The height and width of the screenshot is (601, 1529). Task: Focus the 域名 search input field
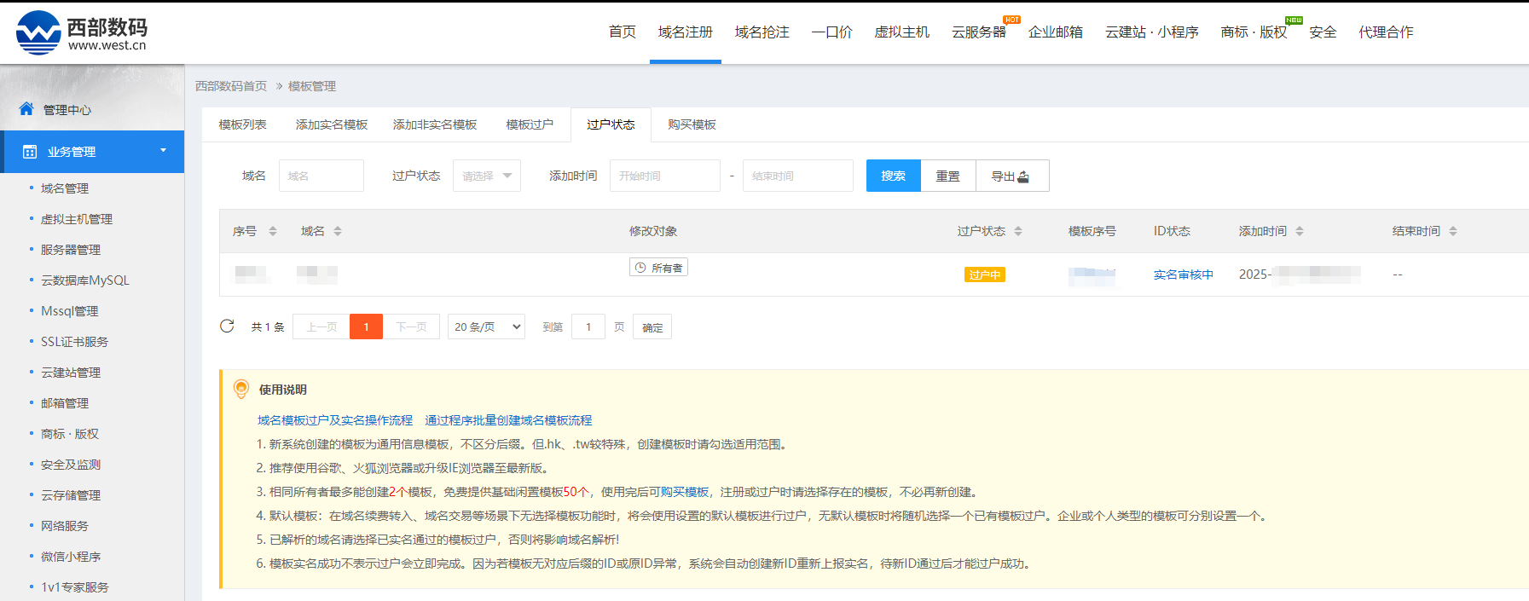point(321,176)
